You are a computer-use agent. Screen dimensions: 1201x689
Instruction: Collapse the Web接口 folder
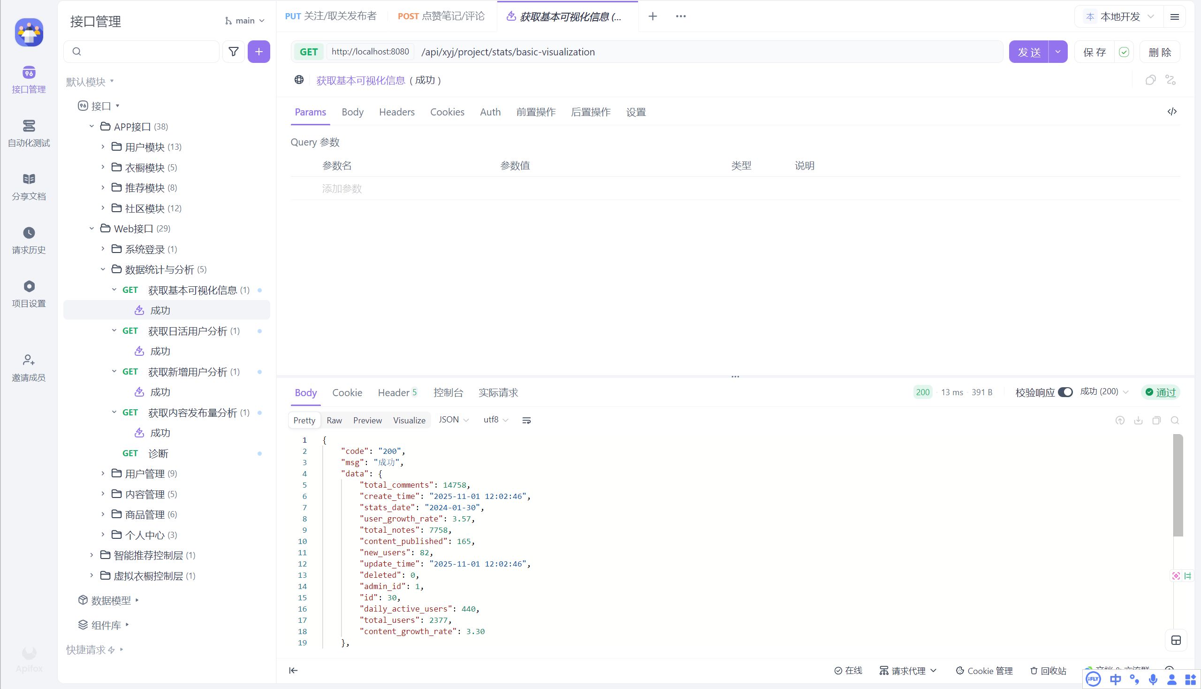(92, 229)
